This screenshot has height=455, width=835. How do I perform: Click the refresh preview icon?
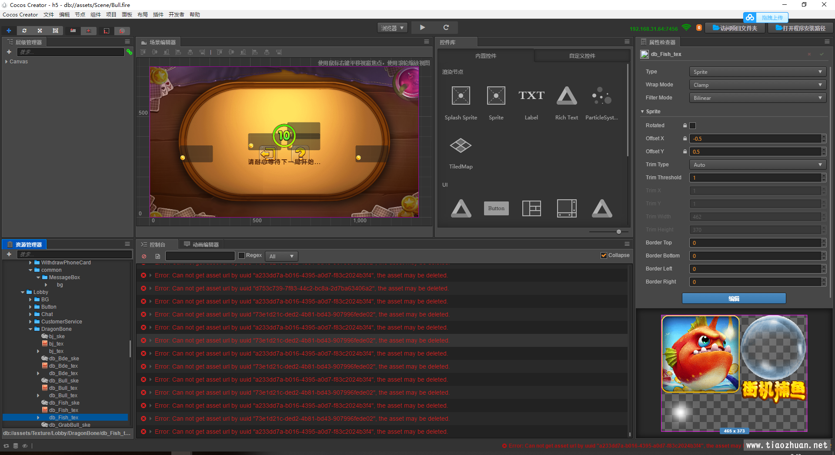pyautogui.click(x=446, y=27)
